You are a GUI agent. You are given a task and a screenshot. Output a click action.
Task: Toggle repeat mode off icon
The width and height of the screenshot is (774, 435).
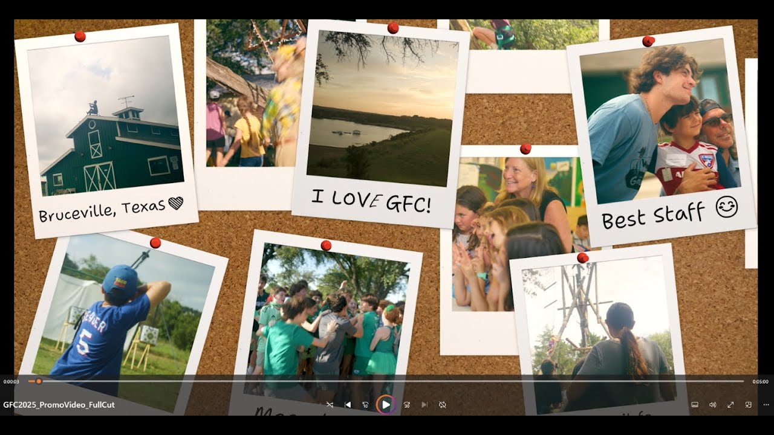(x=443, y=405)
